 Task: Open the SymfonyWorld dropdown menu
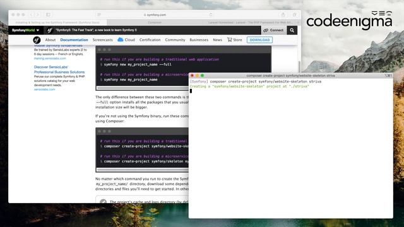[x=25, y=30]
